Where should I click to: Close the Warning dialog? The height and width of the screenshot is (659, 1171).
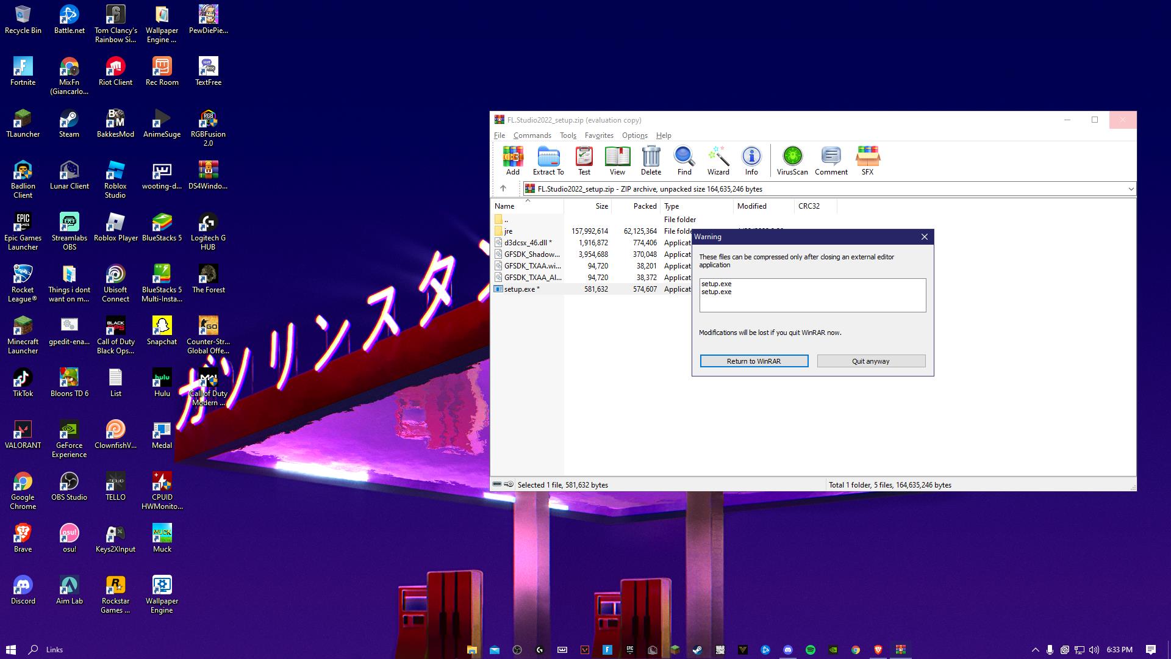[x=924, y=237]
